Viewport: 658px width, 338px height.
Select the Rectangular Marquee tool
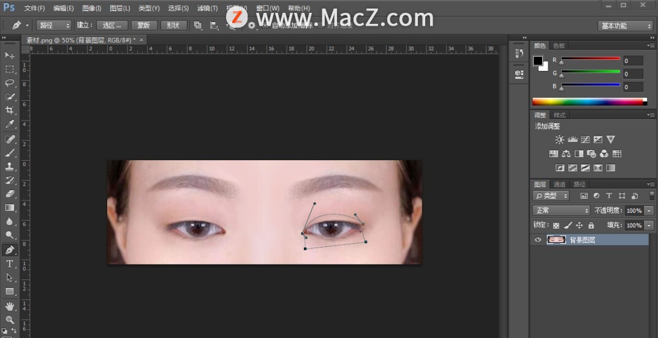tap(9, 69)
